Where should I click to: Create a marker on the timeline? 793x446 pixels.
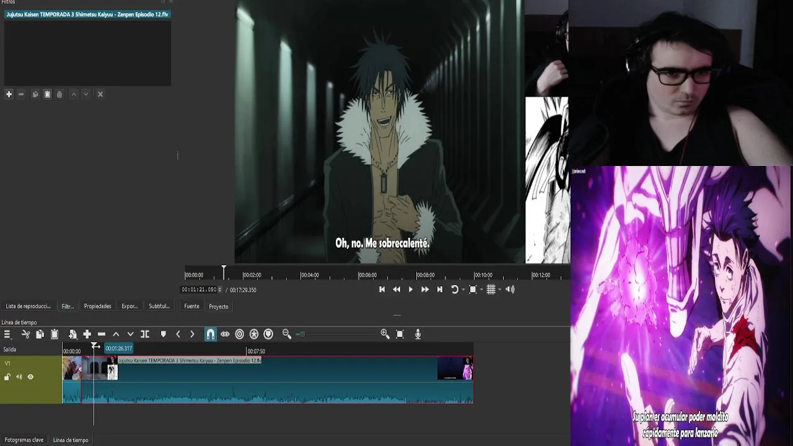pyautogui.click(x=163, y=334)
